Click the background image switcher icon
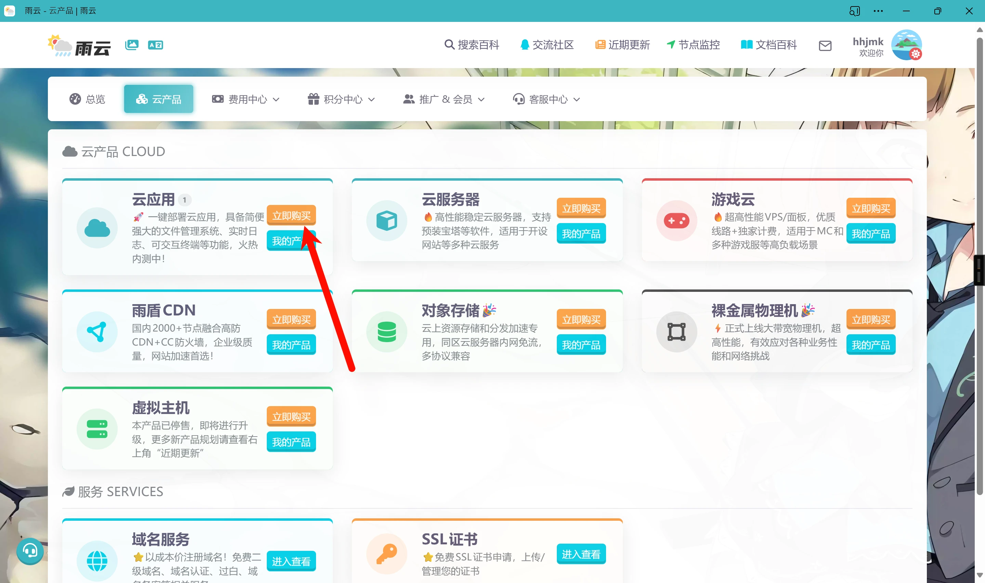The height and width of the screenshot is (583, 985). [132, 45]
